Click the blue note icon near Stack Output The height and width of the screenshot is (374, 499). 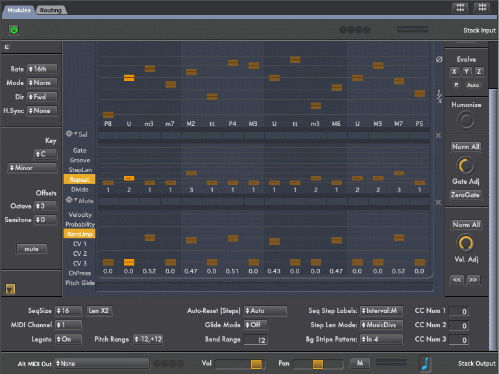(425, 364)
